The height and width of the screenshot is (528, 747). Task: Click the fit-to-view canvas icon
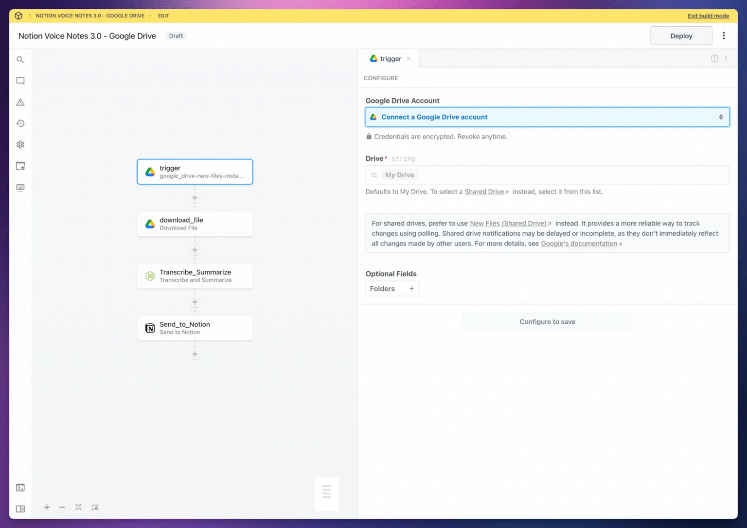(x=78, y=507)
